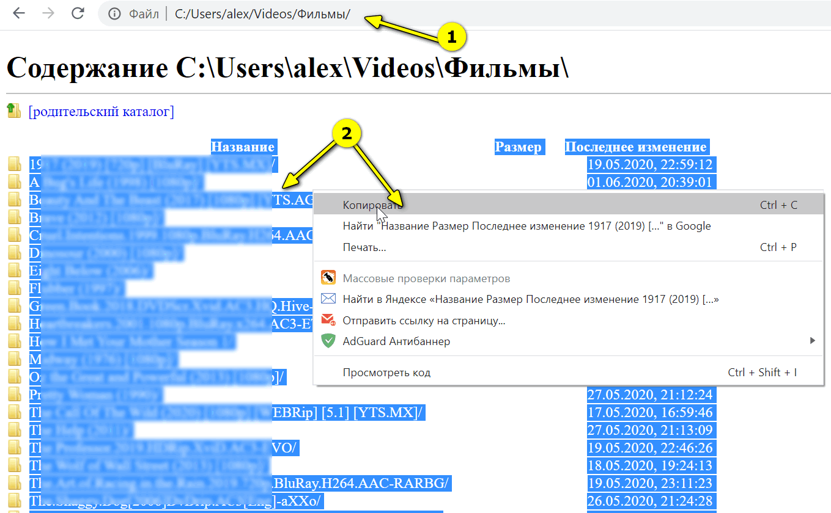Click the date "17.05.2020, 16:59:46"
Image resolution: width=831 pixels, height=513 pixels.
coord(650,413)
